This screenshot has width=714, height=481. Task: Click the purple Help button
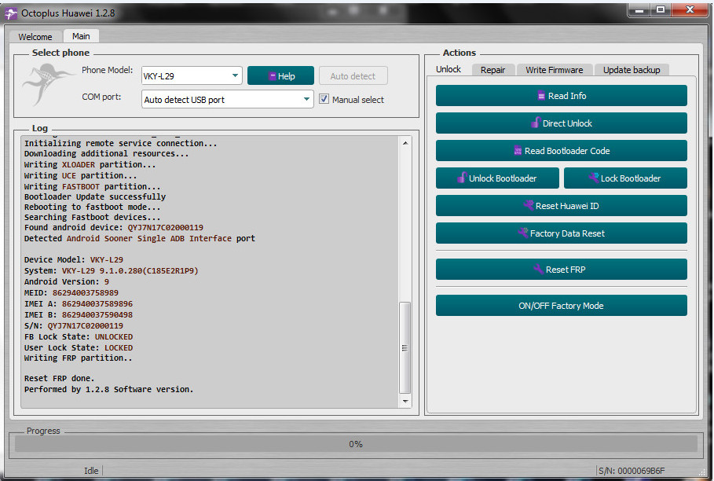(280, 76)
